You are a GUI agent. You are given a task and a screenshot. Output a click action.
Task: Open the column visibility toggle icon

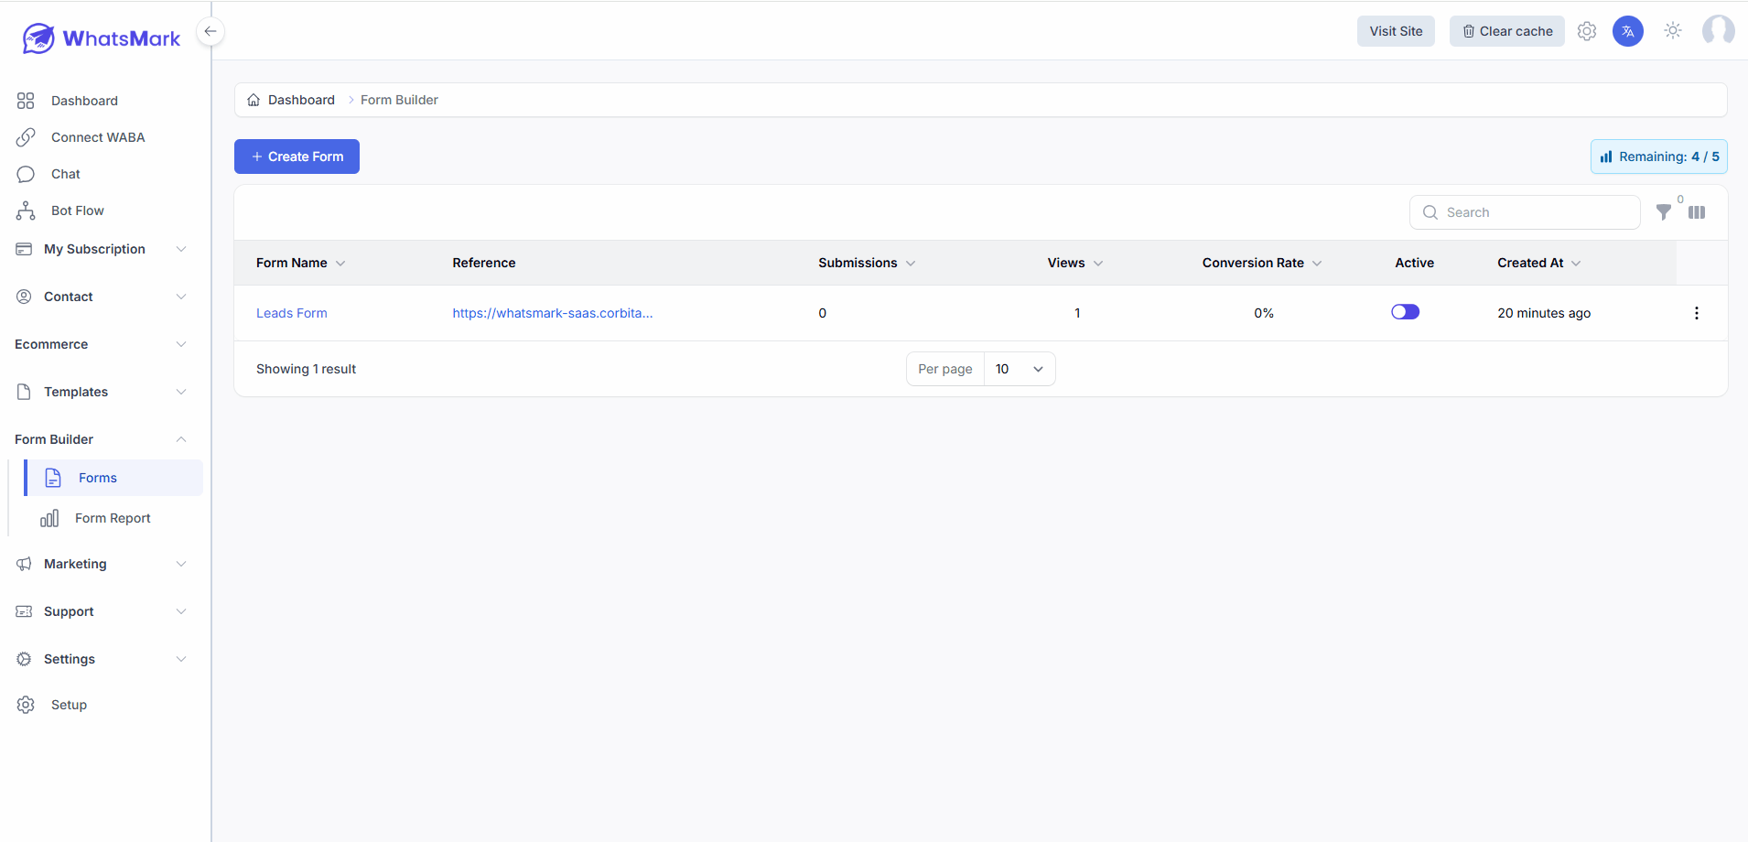tap(1697, 212)
